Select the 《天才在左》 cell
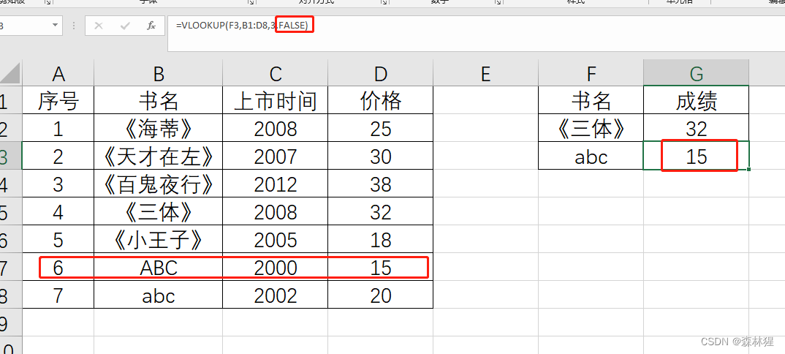Image resolution: width=785 pixels, height=354 pixels. point(158,157)
